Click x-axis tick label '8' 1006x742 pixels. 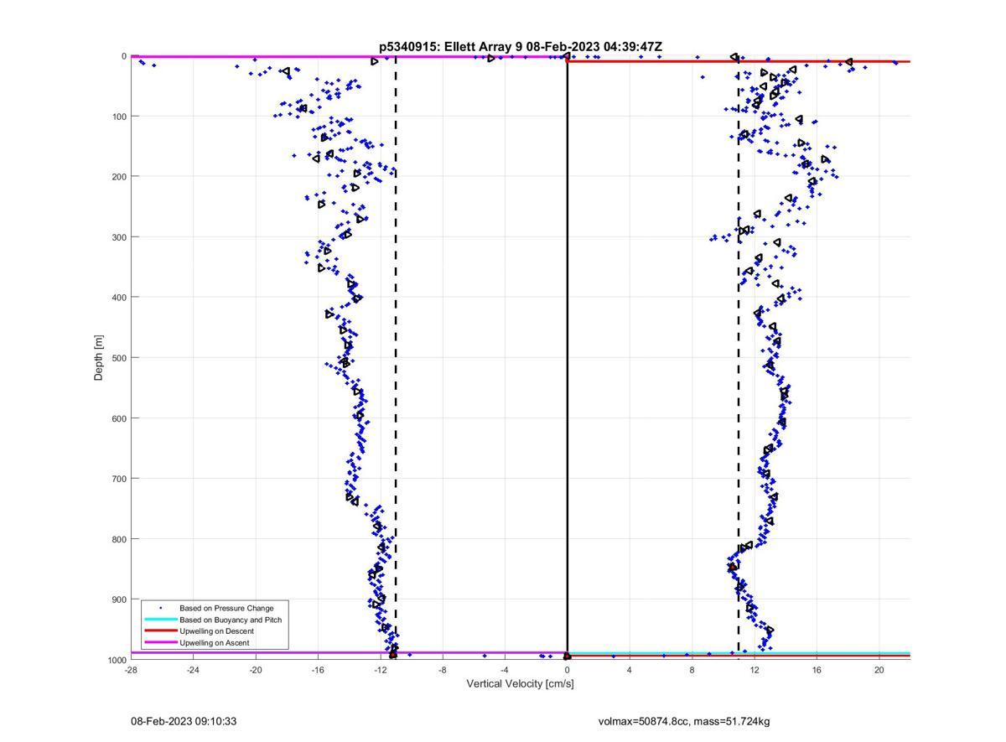click(x=692, y=670)
